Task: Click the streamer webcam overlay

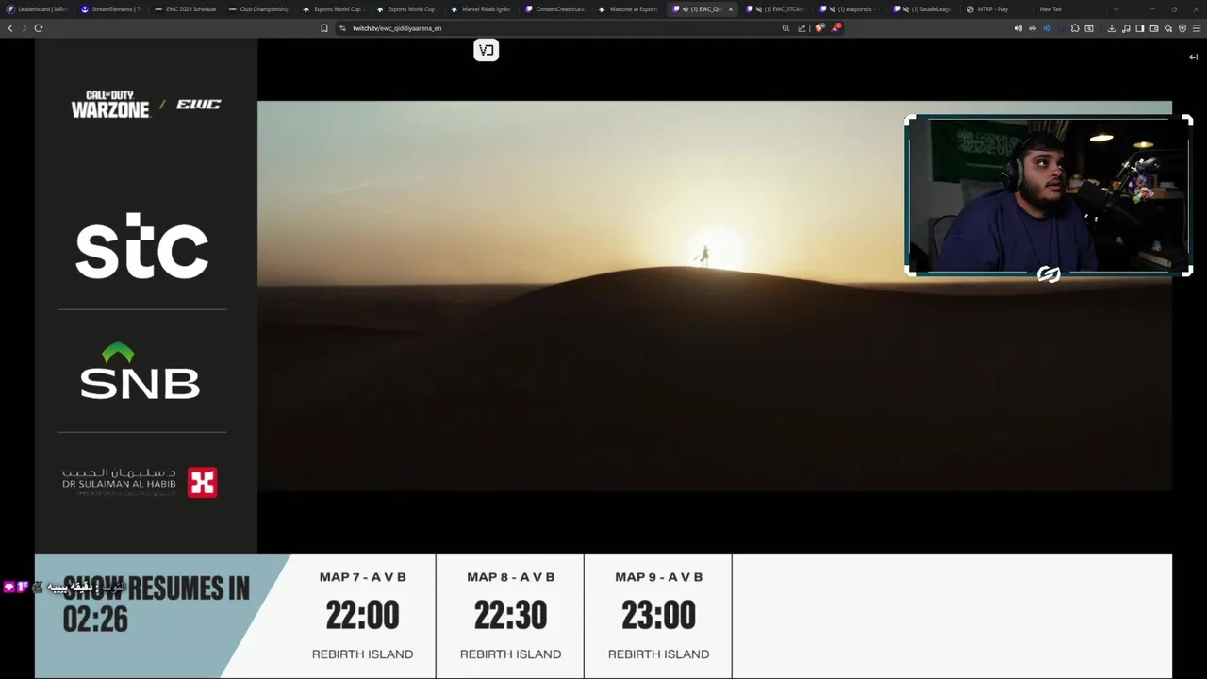Action: 1049,196
